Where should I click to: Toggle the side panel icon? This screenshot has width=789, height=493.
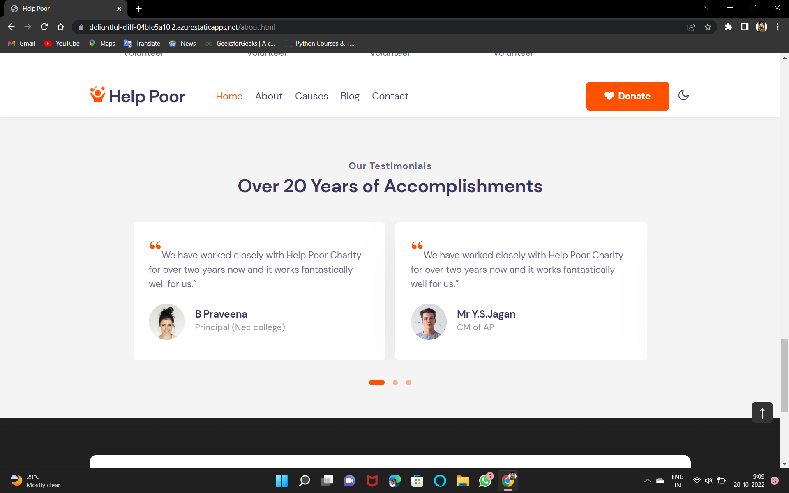[745, 27]
